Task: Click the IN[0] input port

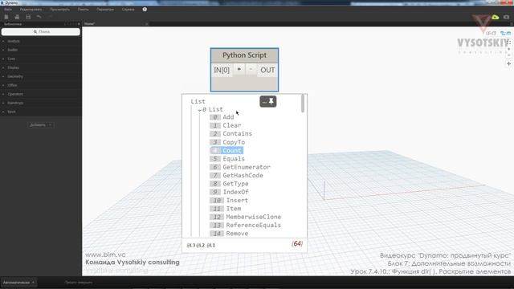Action: tap(222, 70)
